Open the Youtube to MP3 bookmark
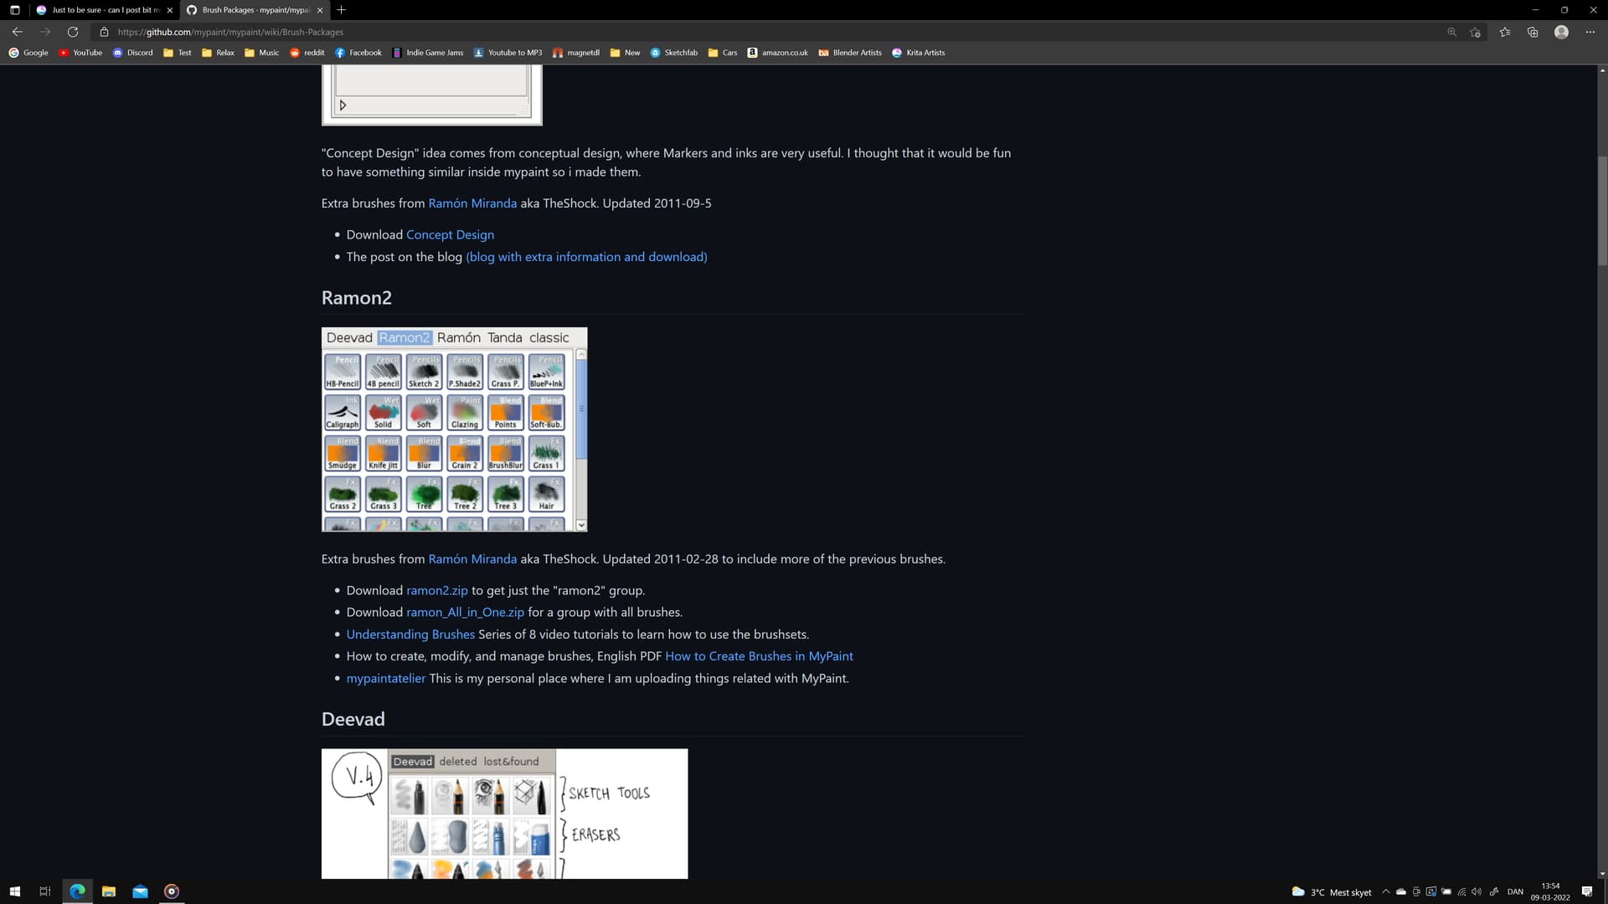The image size is (1608, 904). click(x=508, y=52)
